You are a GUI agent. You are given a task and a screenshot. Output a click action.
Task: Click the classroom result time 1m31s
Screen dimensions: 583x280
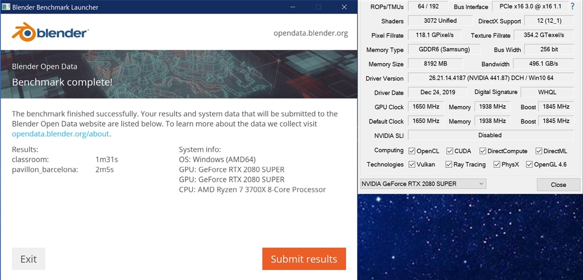106,159
